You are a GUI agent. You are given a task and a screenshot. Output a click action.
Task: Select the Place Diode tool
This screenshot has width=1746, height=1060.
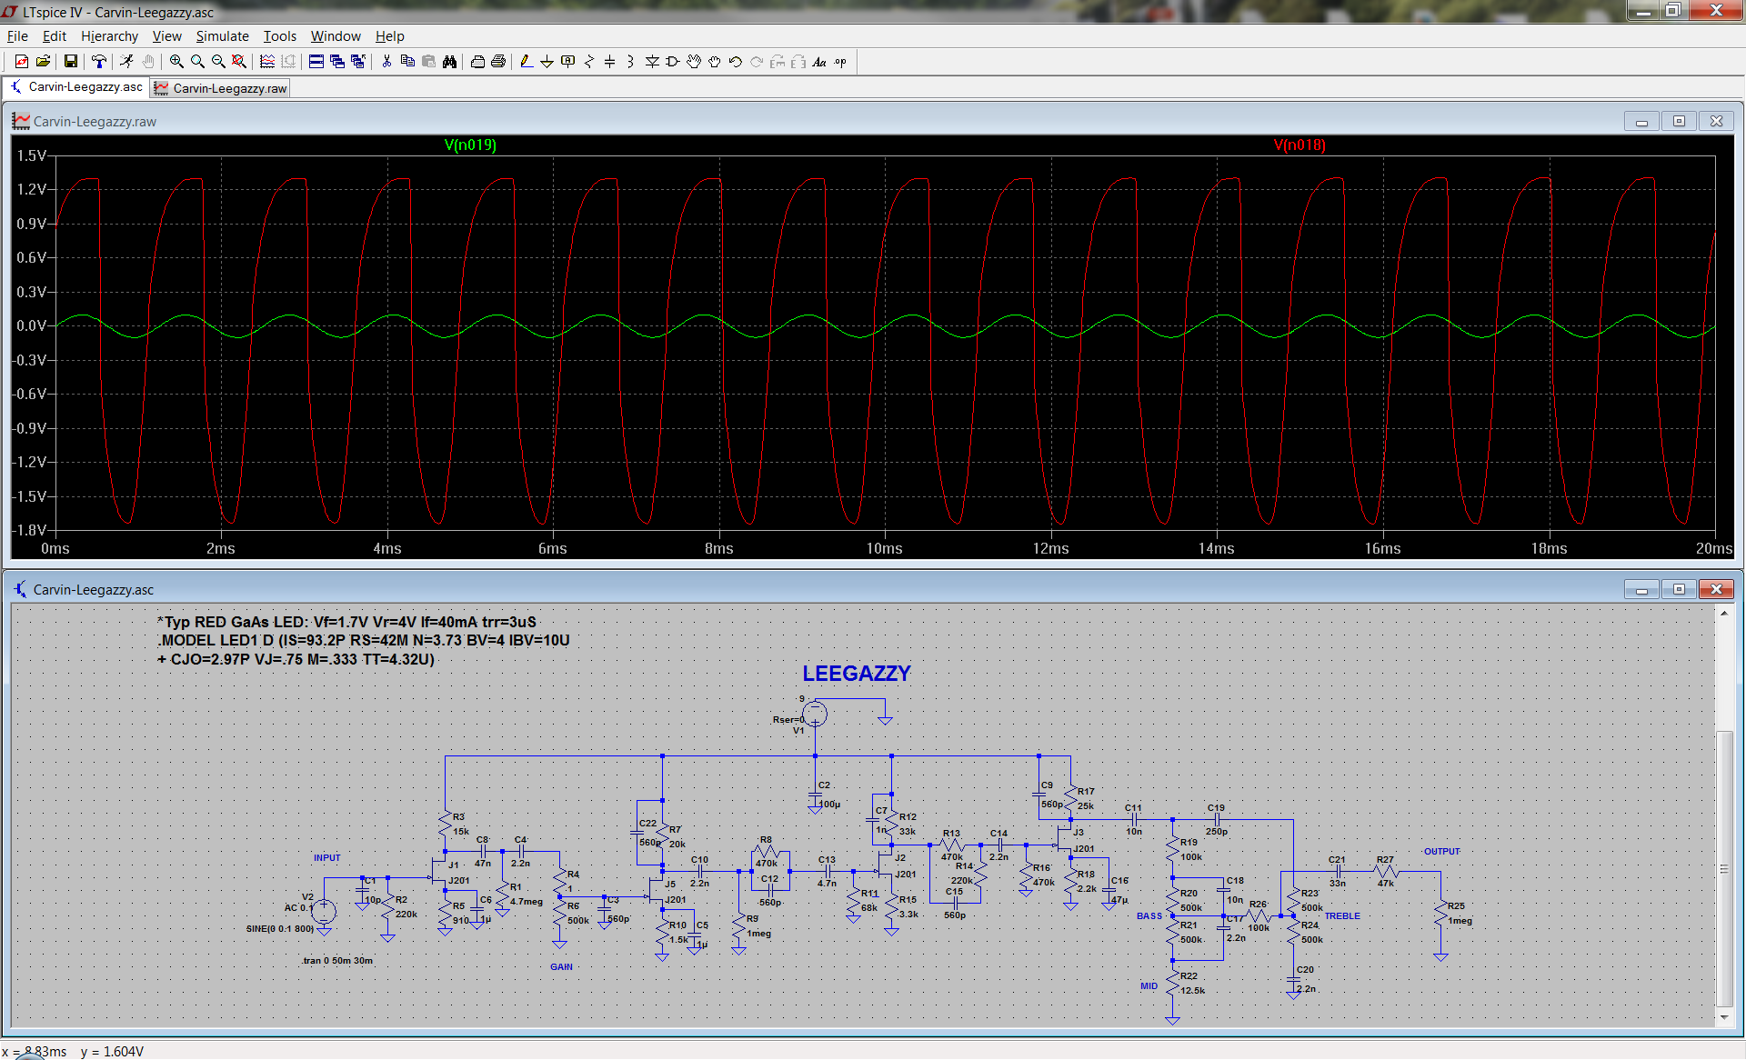pyautogui.click(x=652, y=62)
